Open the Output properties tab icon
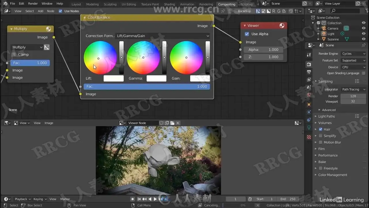This screenshot has width=369, height=208. [309, 72]
